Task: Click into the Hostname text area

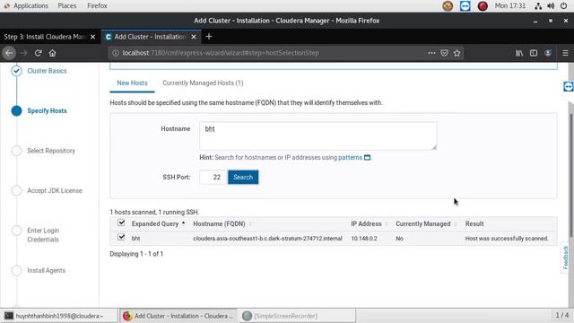Action: (x=318, y=135)
